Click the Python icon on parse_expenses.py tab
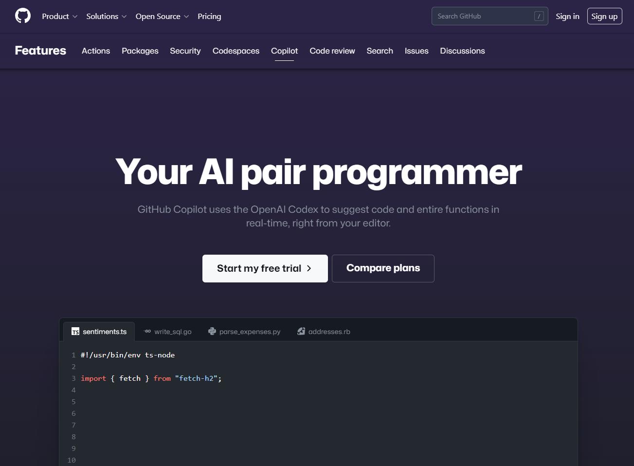Viewport: 634px width, 466px height. (212, 332)
